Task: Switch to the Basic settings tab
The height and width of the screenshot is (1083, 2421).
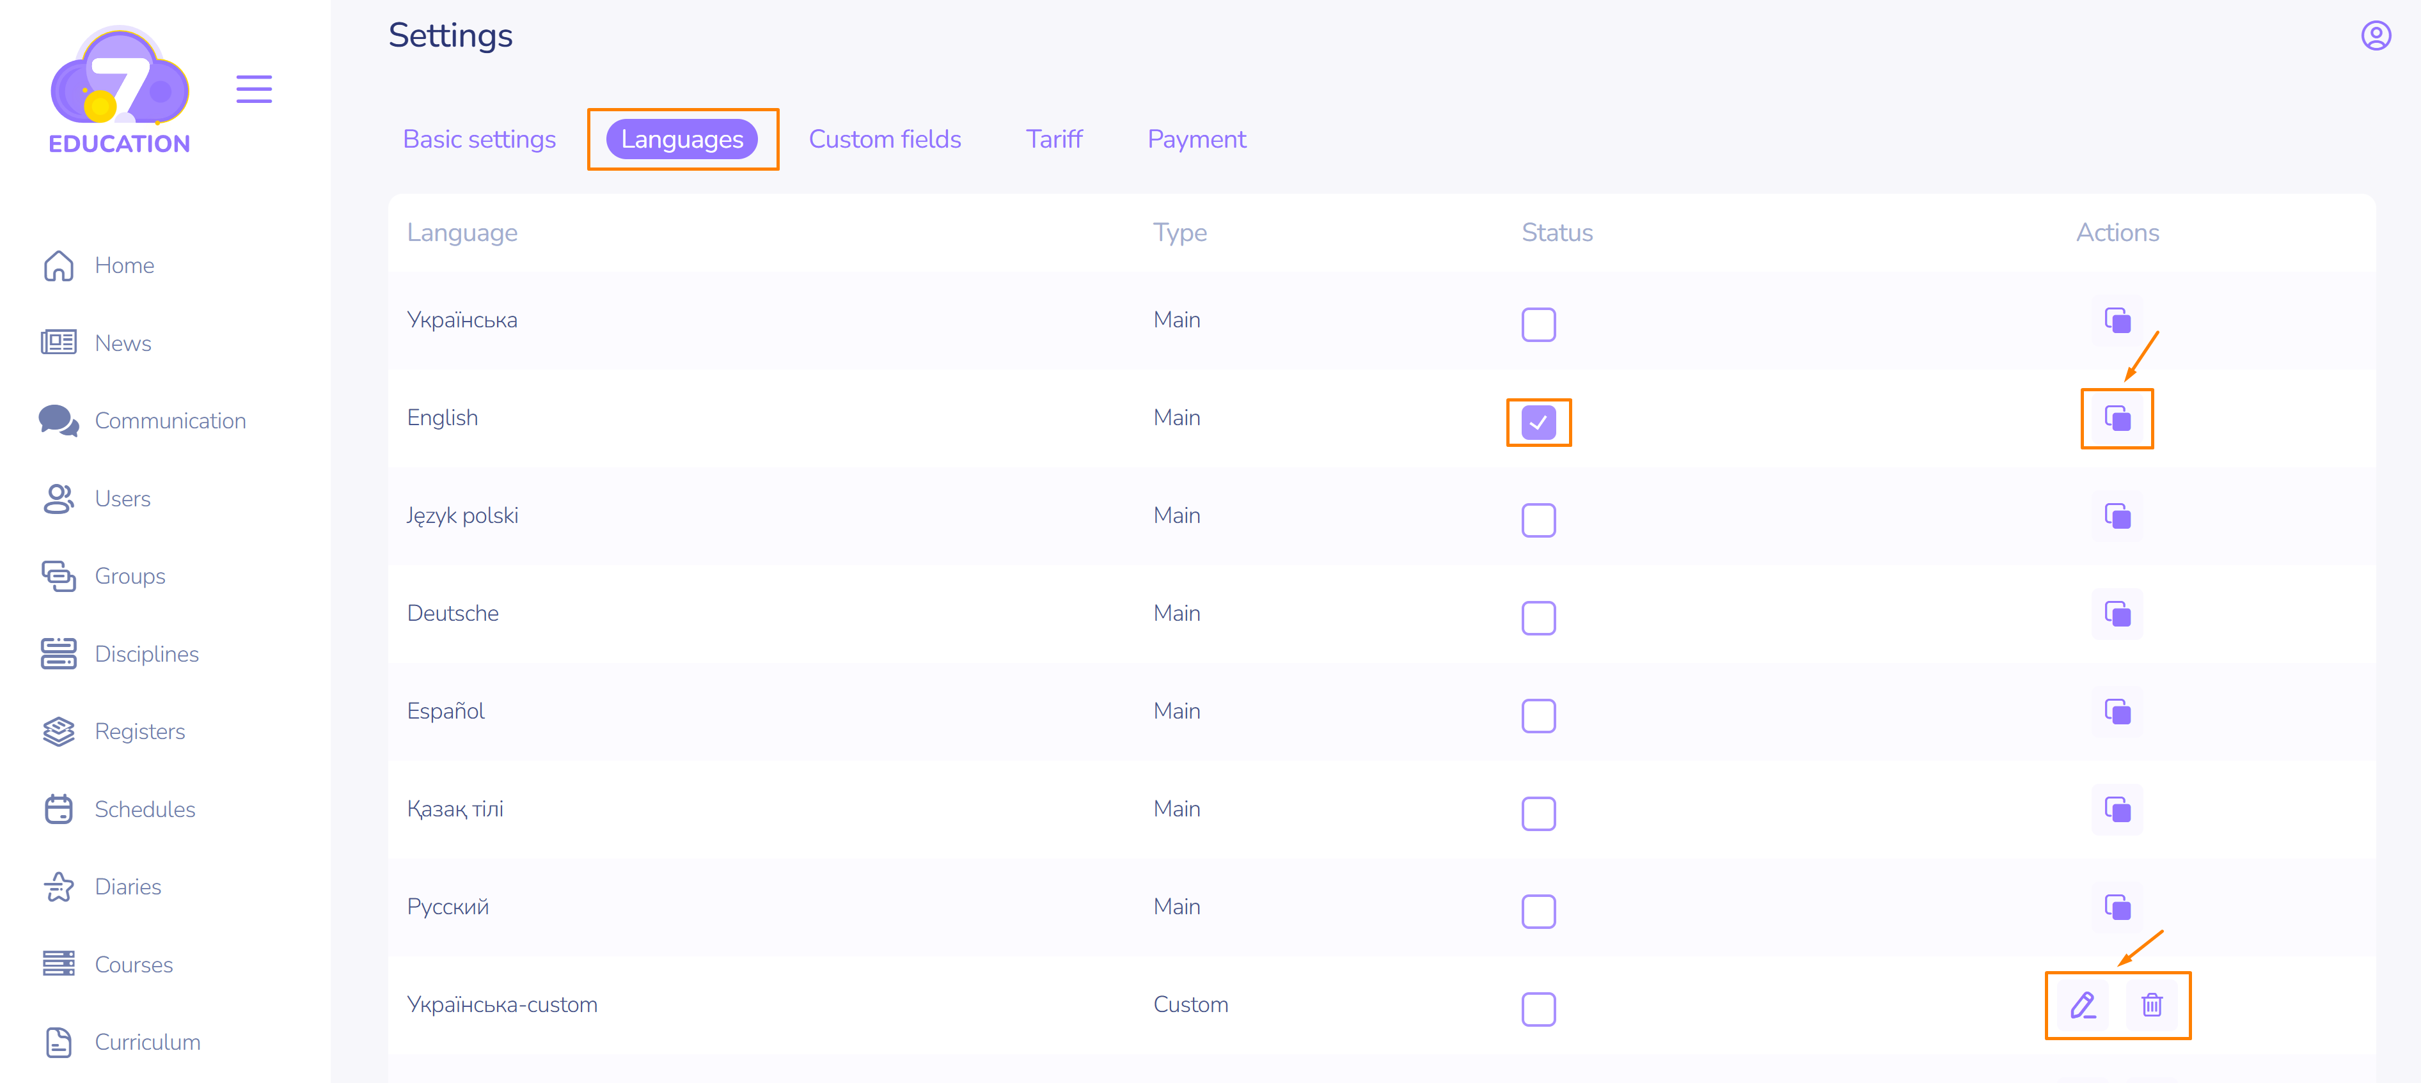Action: [479, 139]
